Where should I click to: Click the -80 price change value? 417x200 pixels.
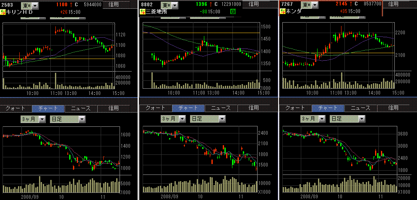pos(203,11)
